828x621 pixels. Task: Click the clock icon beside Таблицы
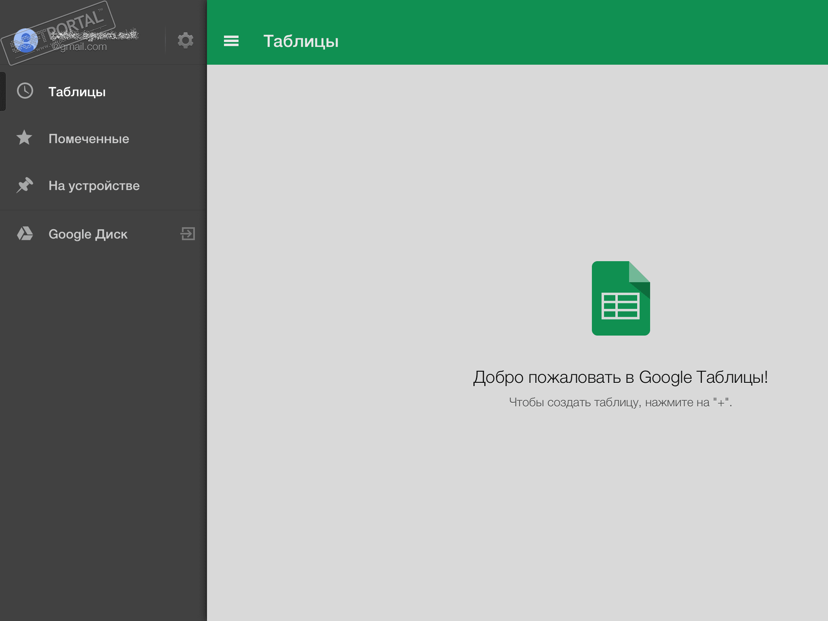point(25,91)
